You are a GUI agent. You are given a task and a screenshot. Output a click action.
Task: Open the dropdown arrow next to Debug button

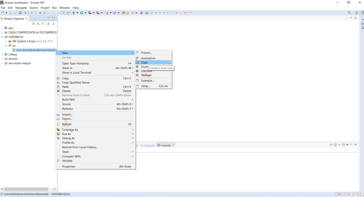pyautogui.click(x=77, y=13)
